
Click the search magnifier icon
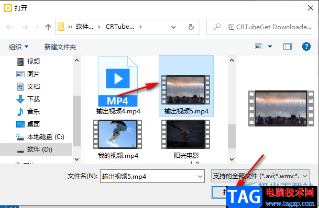pyautogui.click(x=217, y=27)
